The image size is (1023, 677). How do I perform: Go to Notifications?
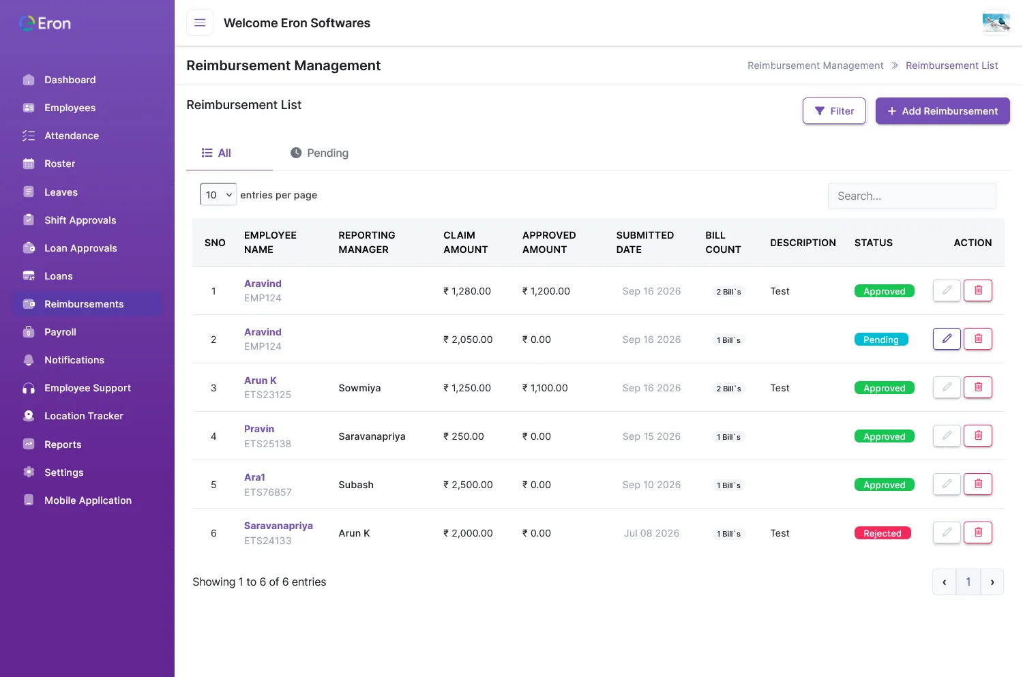point(87,360)
